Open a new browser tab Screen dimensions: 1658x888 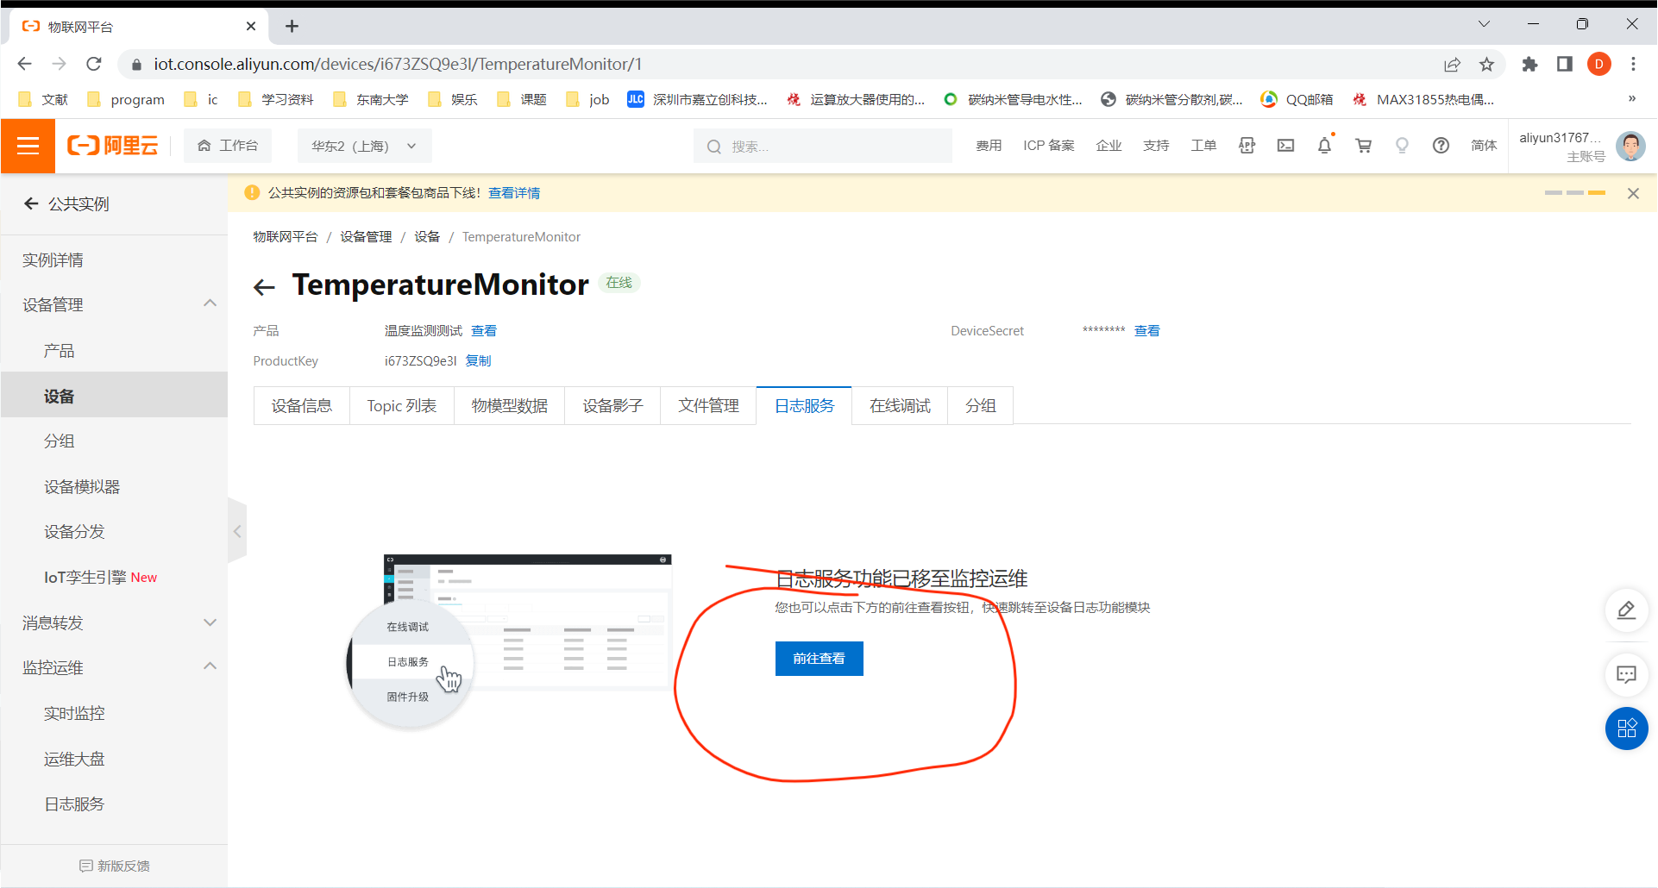[292, 26]
